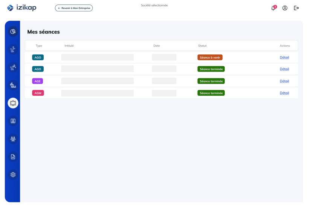Click the 'Intitulé' column header

coord(69,46)
